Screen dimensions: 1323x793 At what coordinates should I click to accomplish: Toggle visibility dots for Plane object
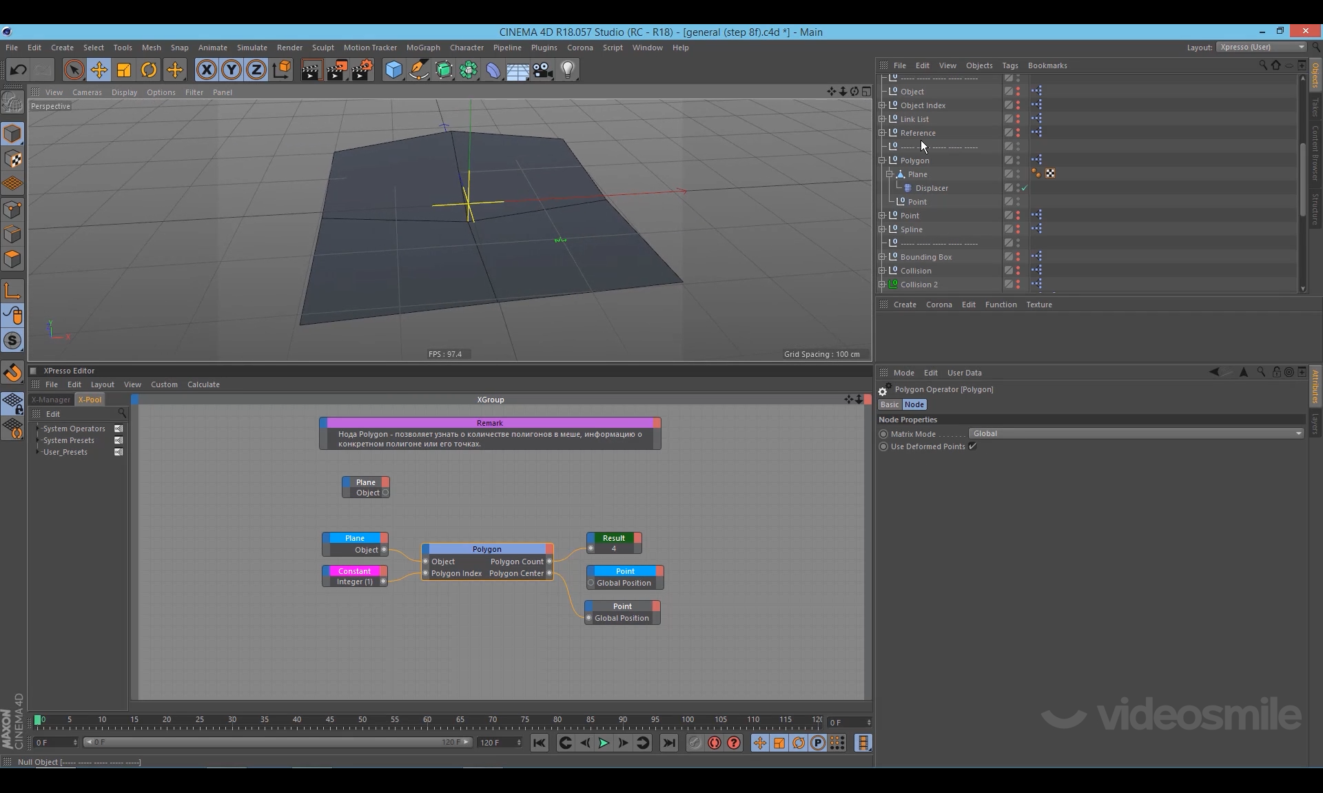1018,174
